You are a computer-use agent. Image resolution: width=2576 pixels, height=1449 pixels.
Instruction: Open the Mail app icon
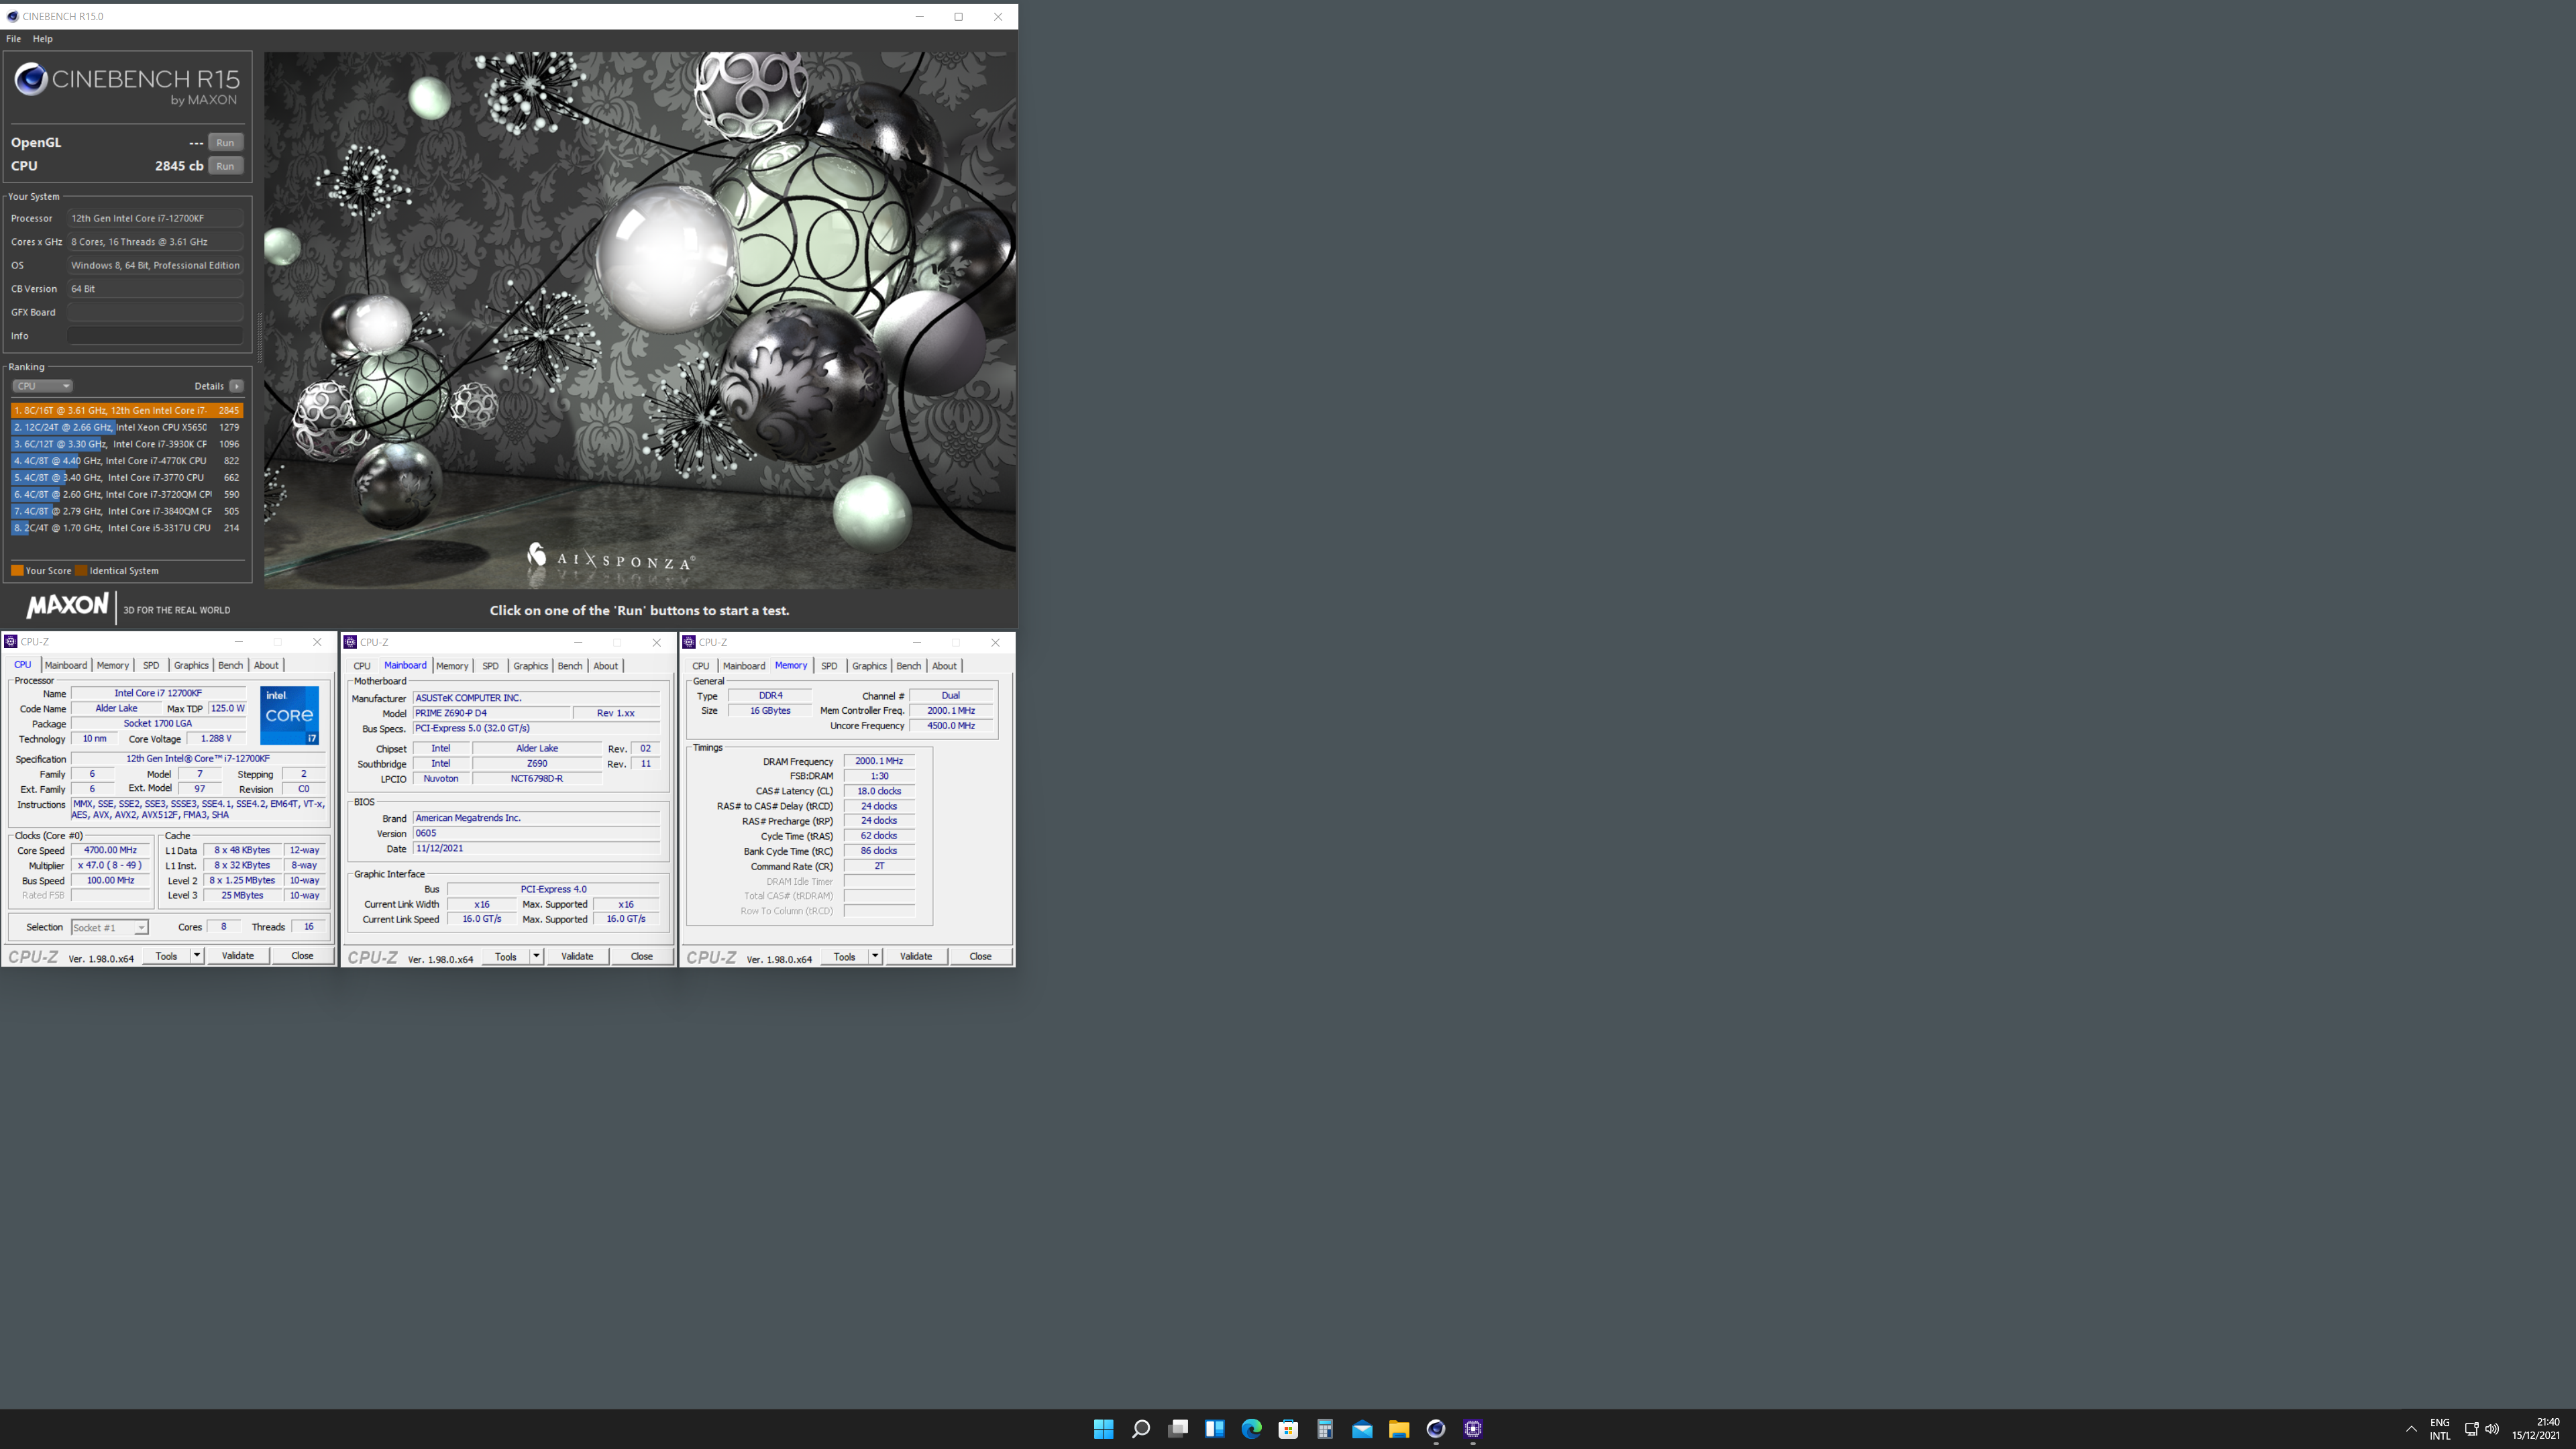tap(1362, 1429)
